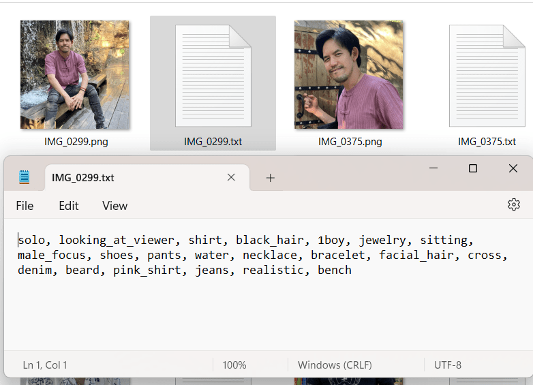Screen dimensions: 533x385
Task: Select the IMG_0299.png image thumbnail
Action: [x=75, y=75]
